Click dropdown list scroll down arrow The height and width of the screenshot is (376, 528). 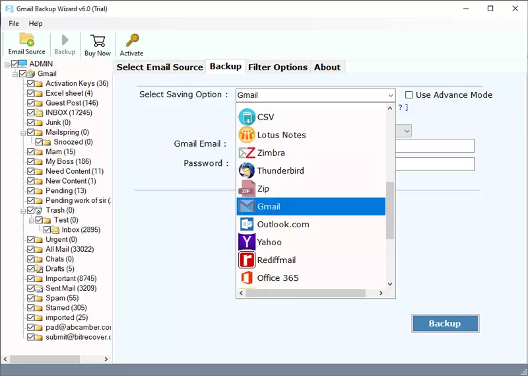pyautogui.click(x=390, y=284)
